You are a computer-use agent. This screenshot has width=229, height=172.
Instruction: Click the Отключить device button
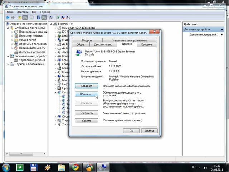(87, 113)
